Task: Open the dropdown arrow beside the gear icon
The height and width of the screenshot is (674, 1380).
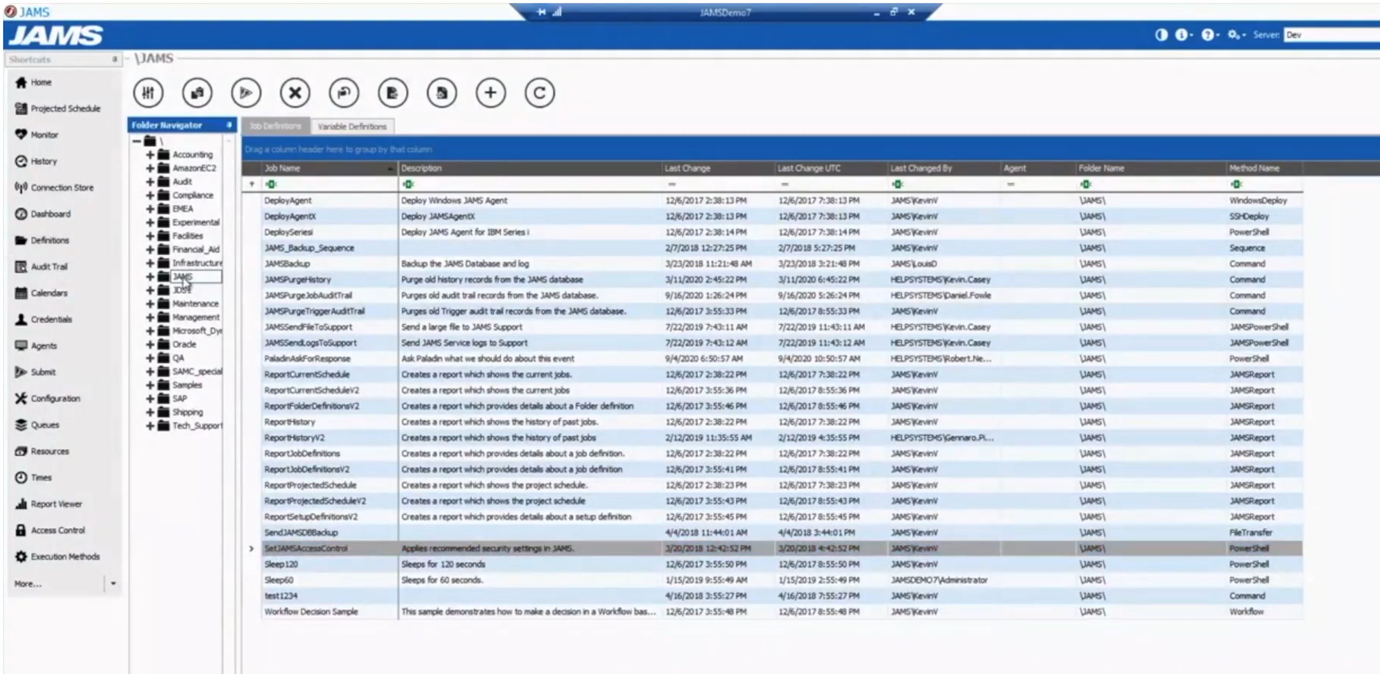Action: pyautogui.click(x=1244, y=36)
